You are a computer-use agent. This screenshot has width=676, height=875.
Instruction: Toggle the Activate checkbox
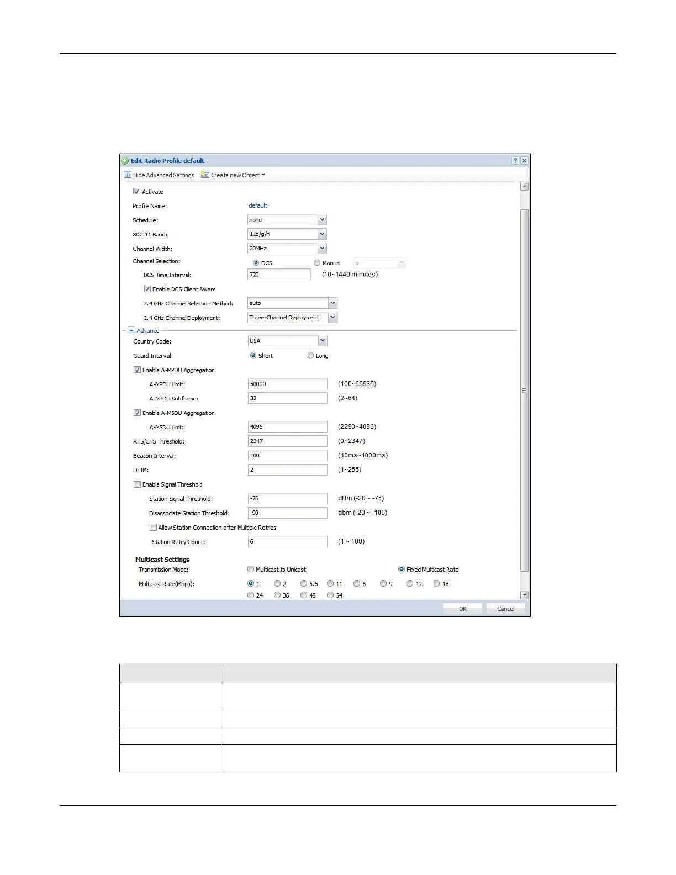coord(136,192)
